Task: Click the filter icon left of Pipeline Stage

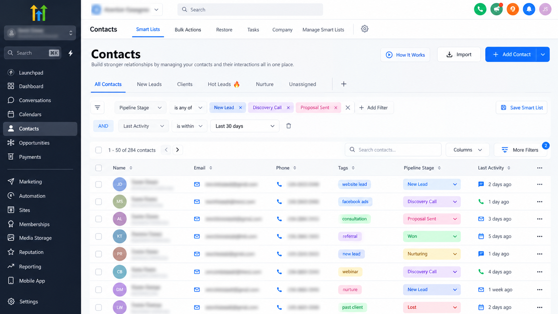Action: (x=97, y=107)
